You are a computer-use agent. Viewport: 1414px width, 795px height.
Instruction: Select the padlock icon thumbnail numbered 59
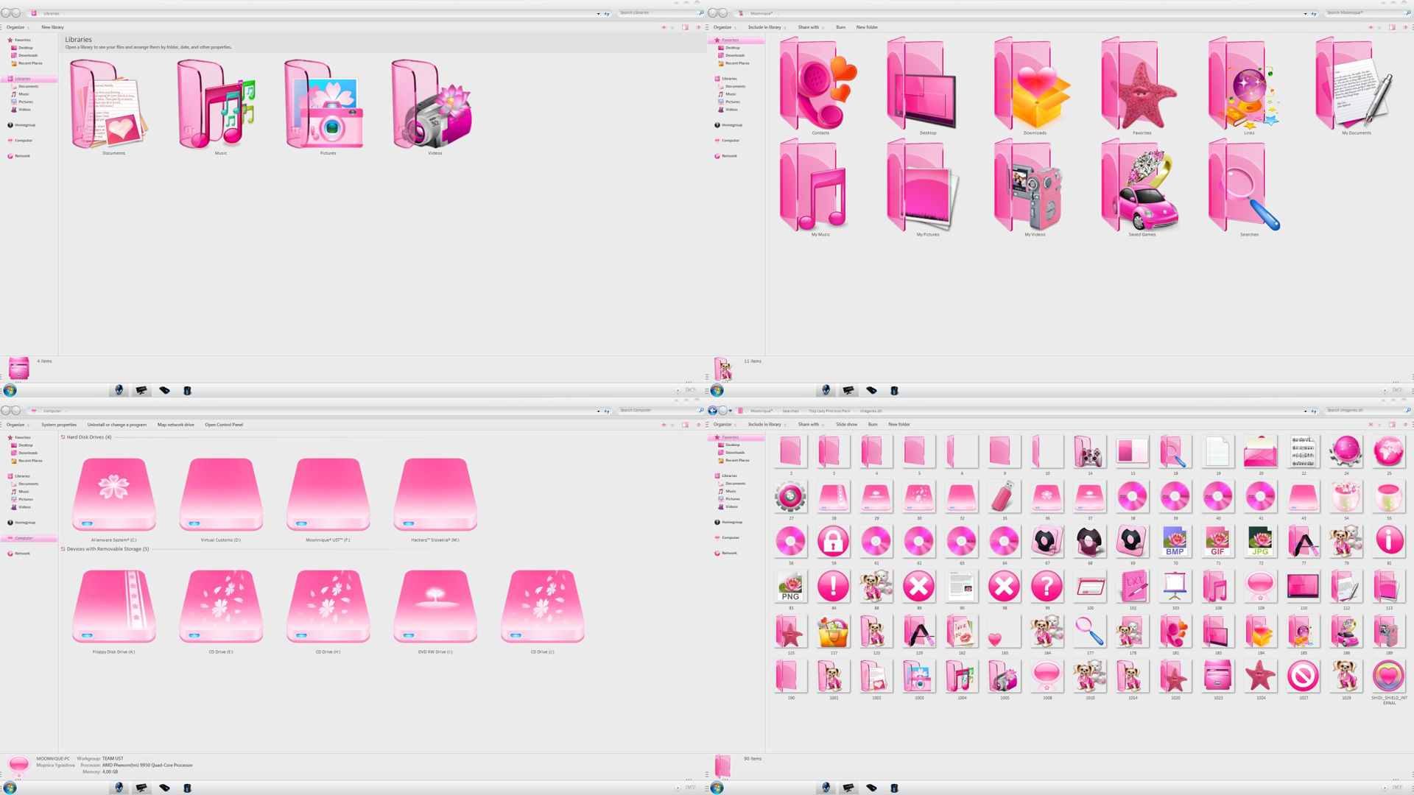coord(833,542)
